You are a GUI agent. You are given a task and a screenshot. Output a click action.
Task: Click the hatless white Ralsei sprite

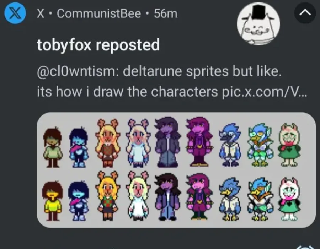point(289,199)
